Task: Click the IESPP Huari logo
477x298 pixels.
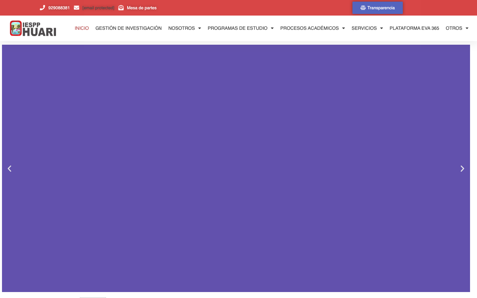Action: click(x=33, y=28)
